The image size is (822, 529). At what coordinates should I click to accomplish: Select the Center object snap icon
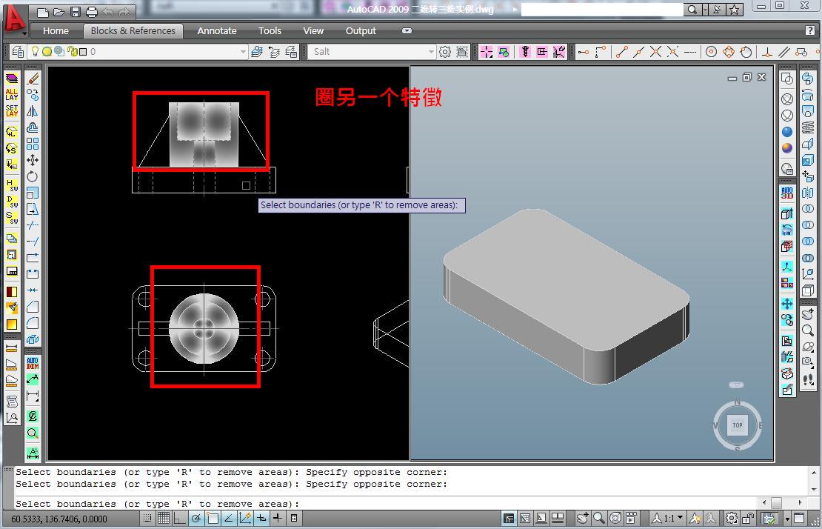712,51
